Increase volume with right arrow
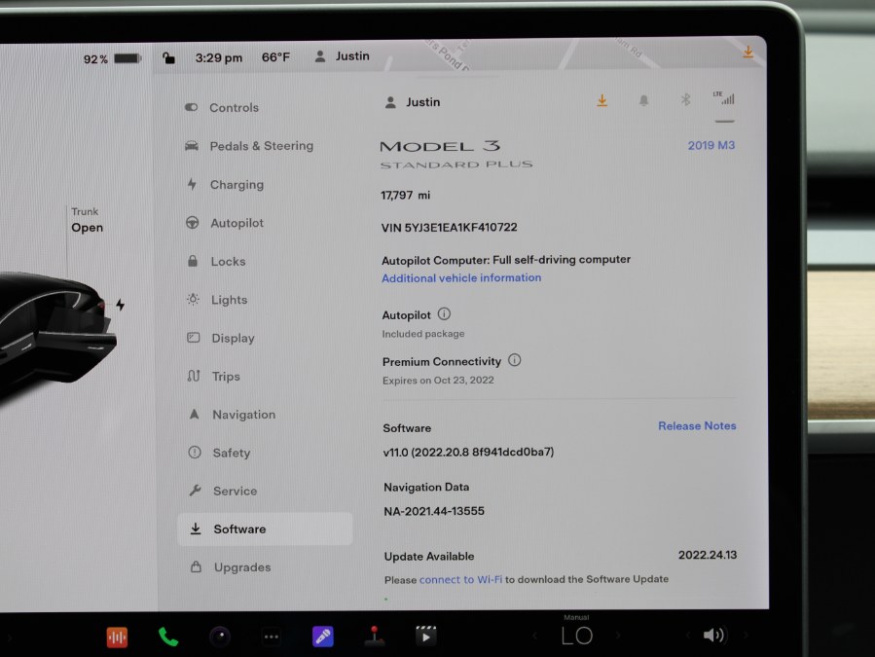The image size is (875, 657). coord(747,635)
